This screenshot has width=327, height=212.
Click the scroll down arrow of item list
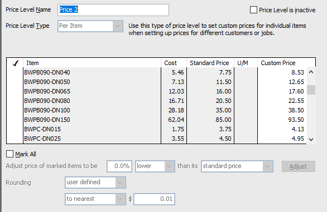click(311, 140)
